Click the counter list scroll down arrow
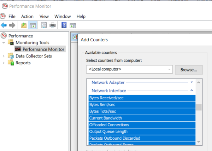This screenshot has width=212, height=151. pos(199,142)
